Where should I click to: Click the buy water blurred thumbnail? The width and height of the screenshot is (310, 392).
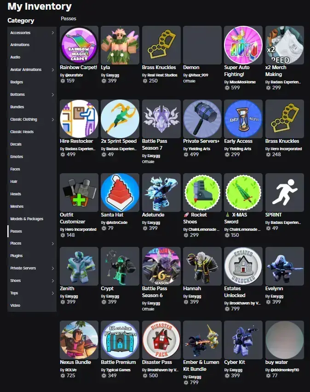[x=285, y=340]
